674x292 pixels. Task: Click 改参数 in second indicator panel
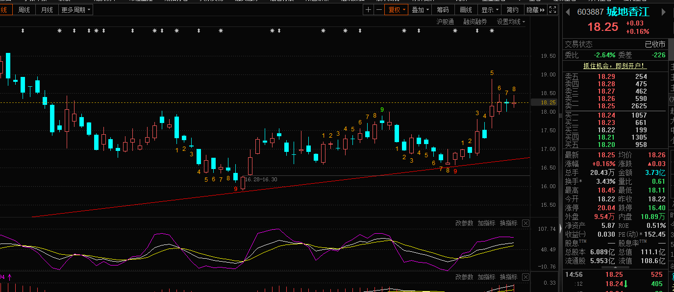(x=464, y=277)
